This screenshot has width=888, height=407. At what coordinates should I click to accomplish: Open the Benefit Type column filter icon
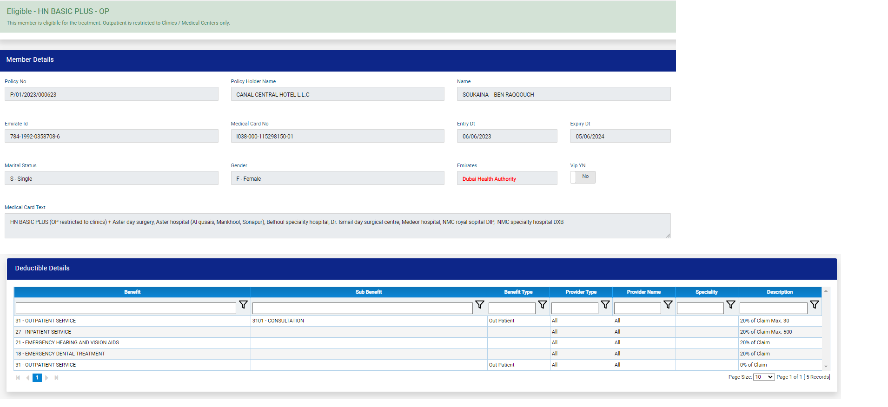(x=543, y=305)
